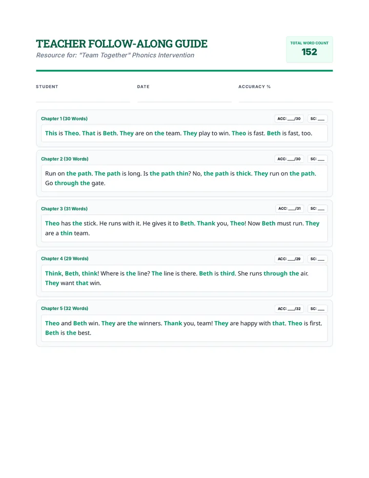Click the word "Now" in Chapter 3
The height and width of the screenshot is (478, 369).
click(254, 224)
